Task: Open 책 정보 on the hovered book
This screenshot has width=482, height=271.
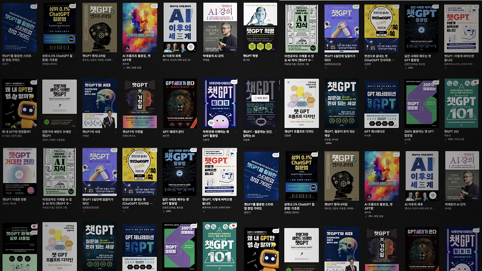Action: 261,108
